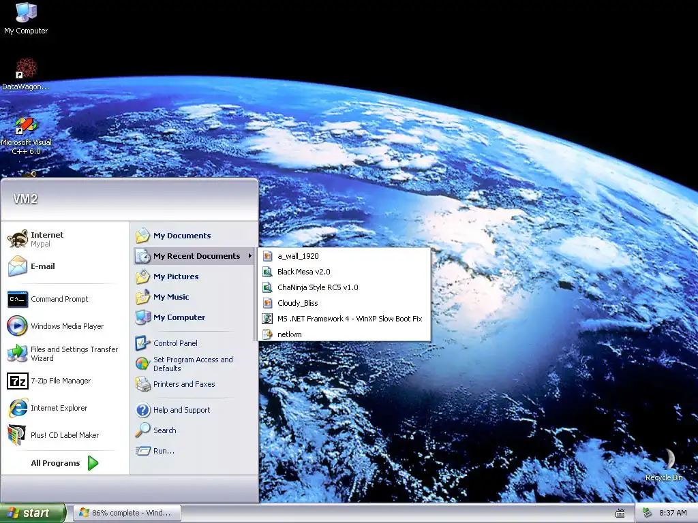Open Search from Start menu
Viewport: 698px width, 523px height.
194,430
